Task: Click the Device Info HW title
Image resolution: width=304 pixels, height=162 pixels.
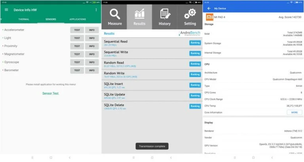Action: (25, 10)
